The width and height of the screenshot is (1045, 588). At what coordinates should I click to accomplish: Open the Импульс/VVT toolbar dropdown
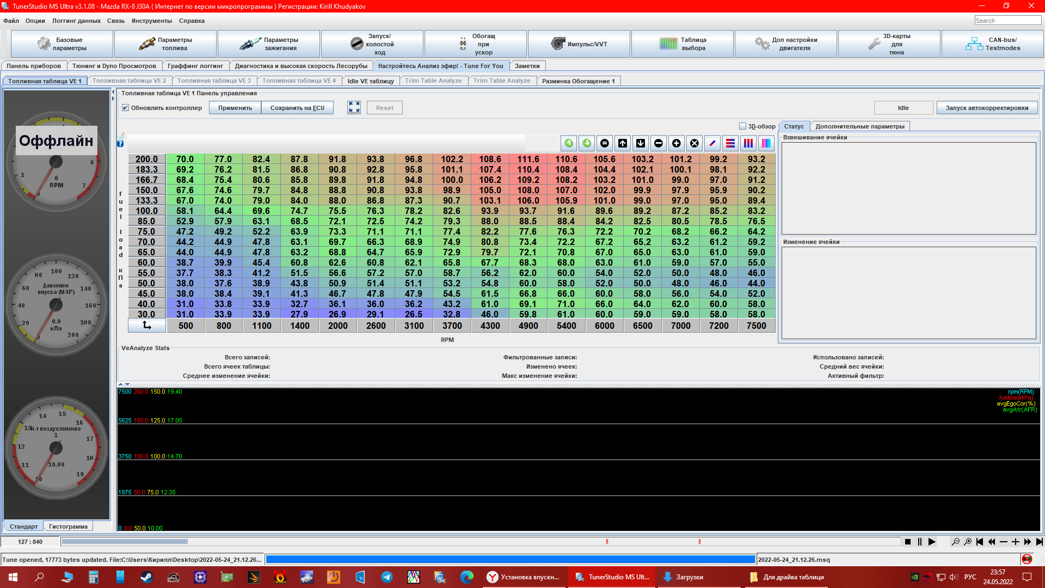pyautogui.click(x=579, y=44)
